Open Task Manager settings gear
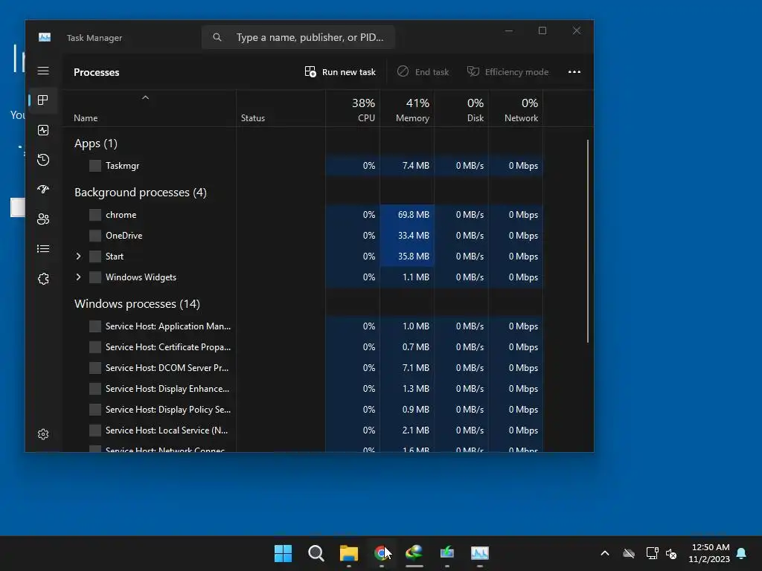 (43, 434)
